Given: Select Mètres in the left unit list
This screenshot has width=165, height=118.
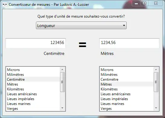Looking at the screenshot, I should pyautogui.click(x=33, y=84).
